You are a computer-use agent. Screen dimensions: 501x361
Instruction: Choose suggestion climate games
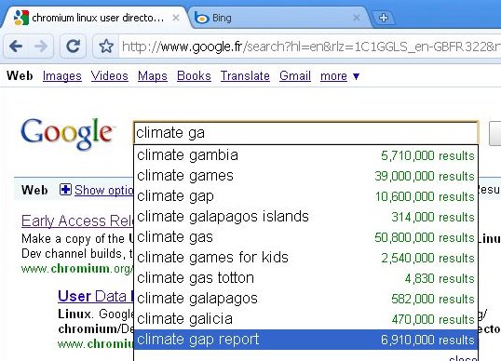click(305, 176)
